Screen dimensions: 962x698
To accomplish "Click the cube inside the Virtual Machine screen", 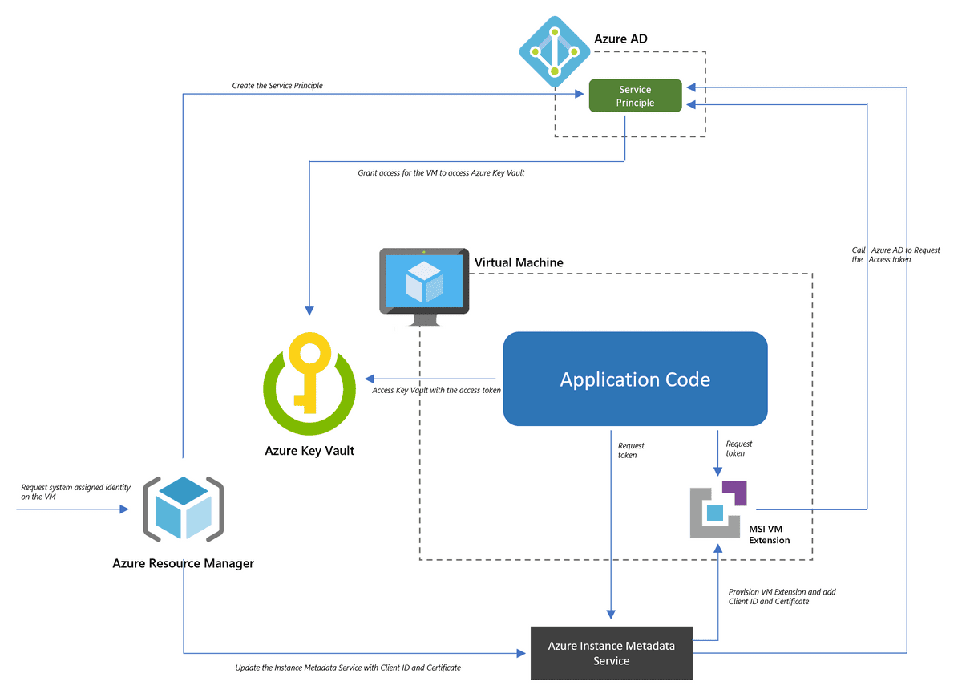I will 424,282.
